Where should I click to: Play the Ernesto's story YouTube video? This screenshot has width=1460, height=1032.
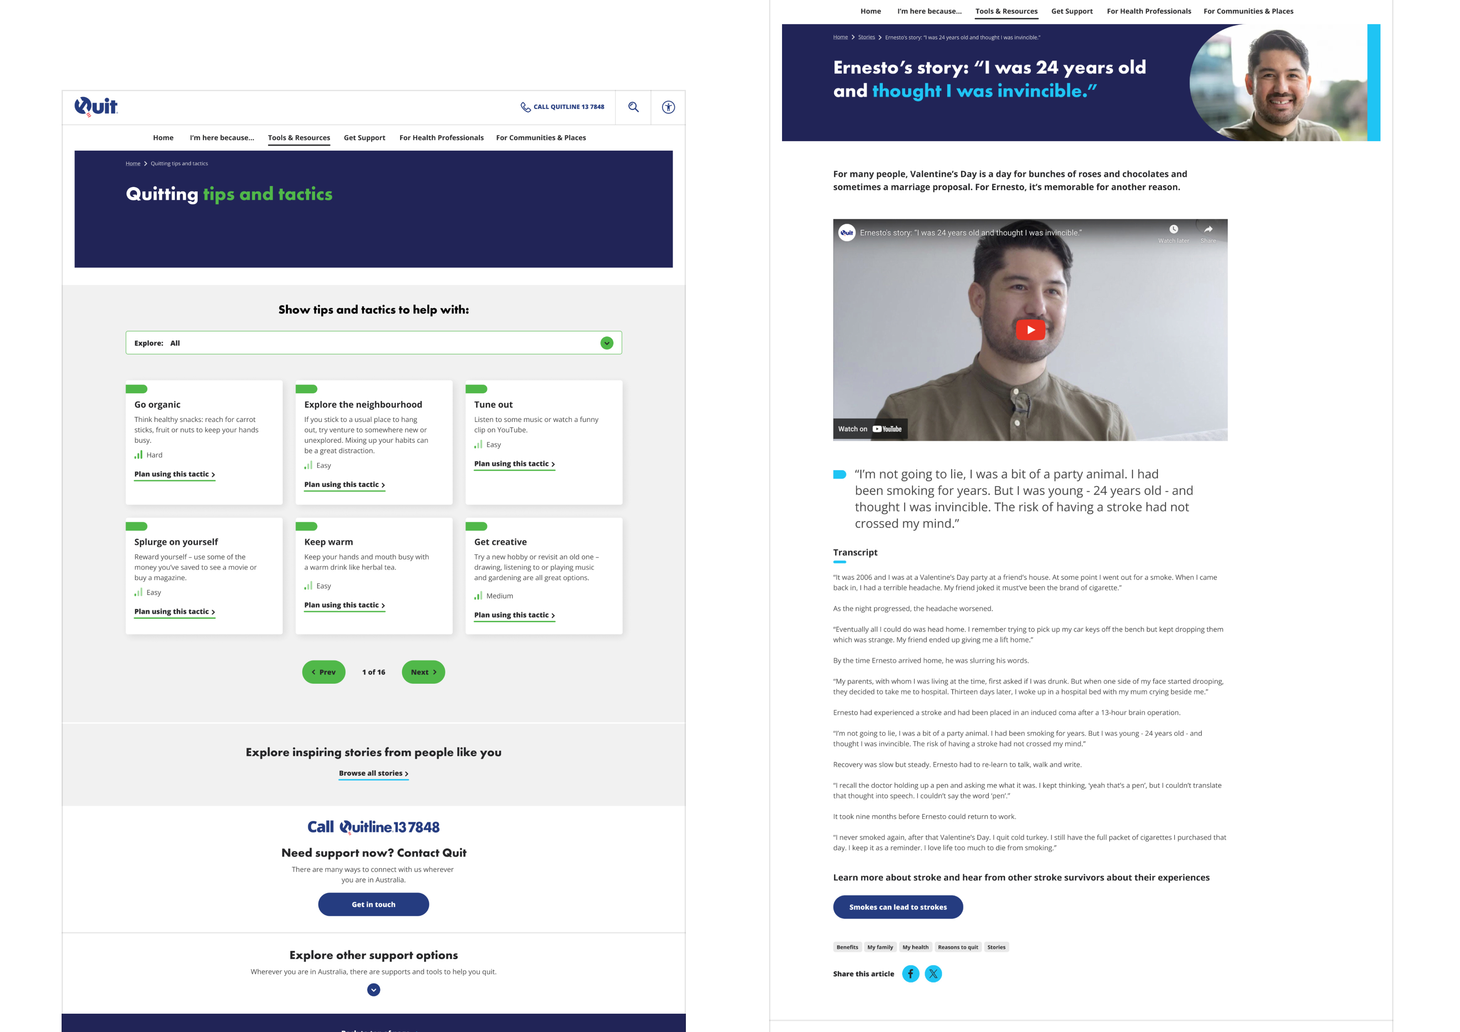(x=1030, y=330)
